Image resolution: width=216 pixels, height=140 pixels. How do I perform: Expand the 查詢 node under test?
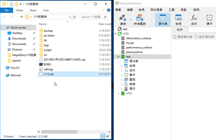122,80
